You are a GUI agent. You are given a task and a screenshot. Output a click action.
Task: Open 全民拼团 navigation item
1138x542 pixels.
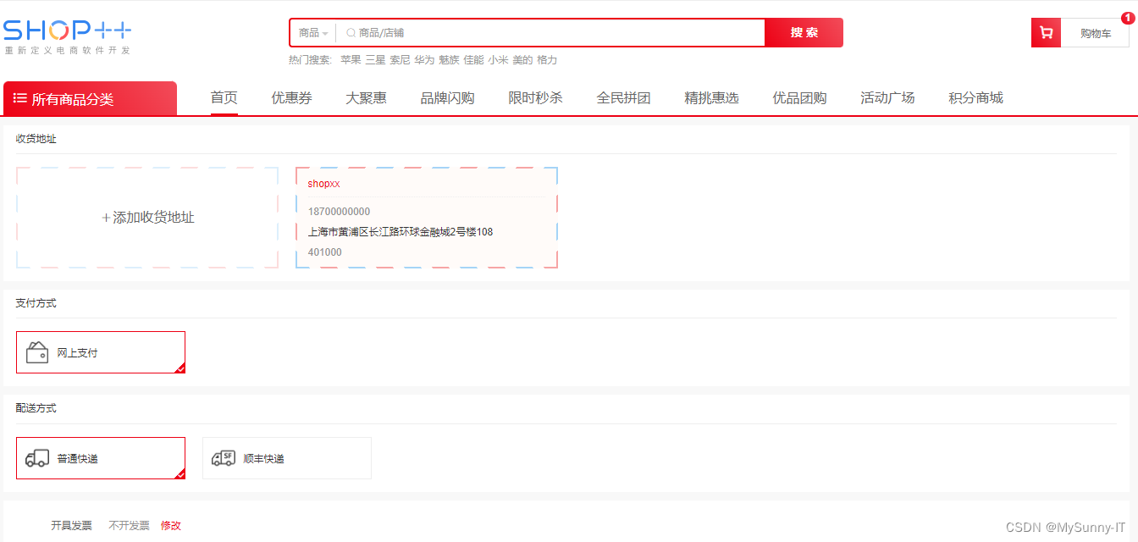tap(624, 97)
